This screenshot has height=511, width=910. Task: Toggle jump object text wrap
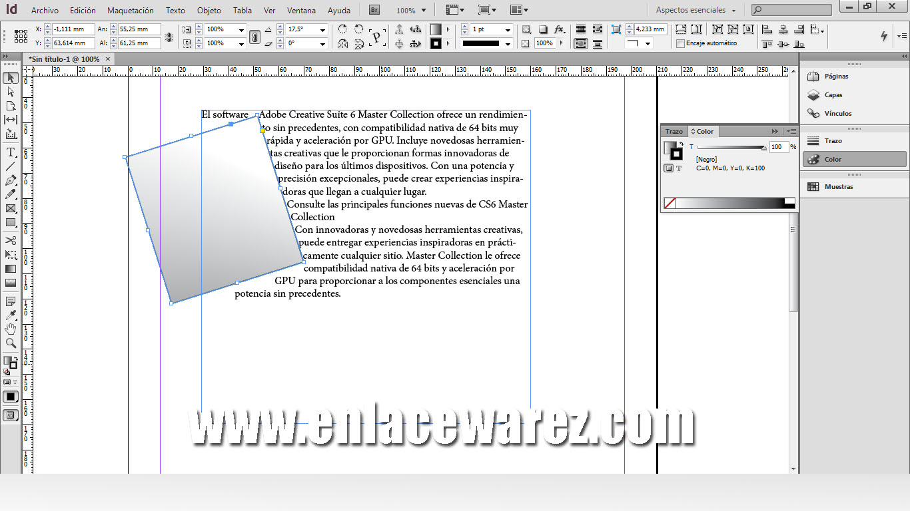tap(598, 44)
